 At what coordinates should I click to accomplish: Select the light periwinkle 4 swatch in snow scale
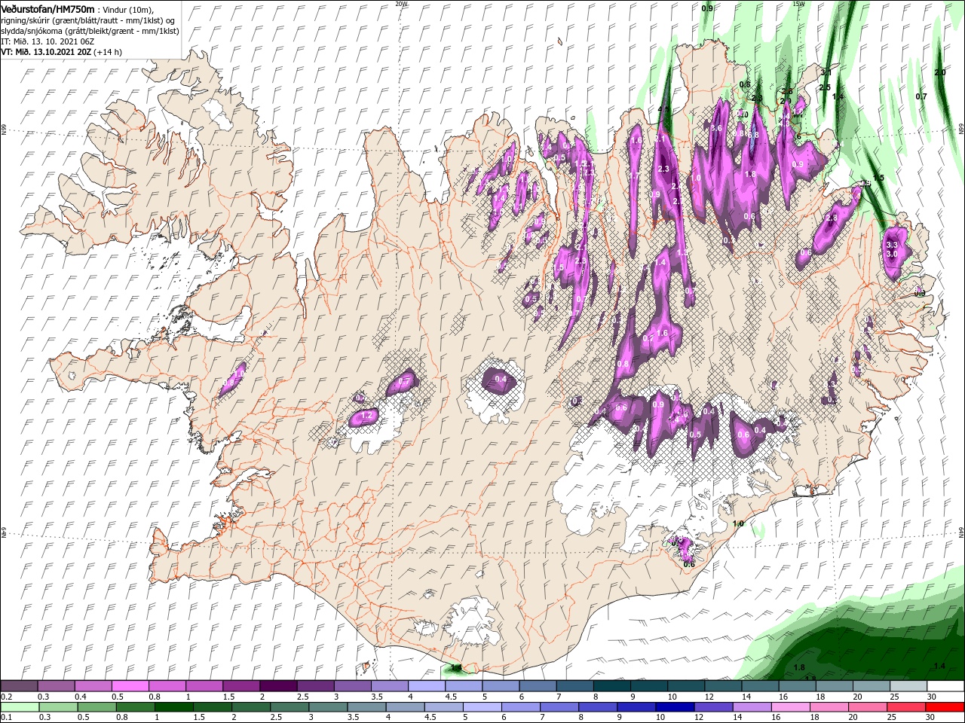[427, 686]
